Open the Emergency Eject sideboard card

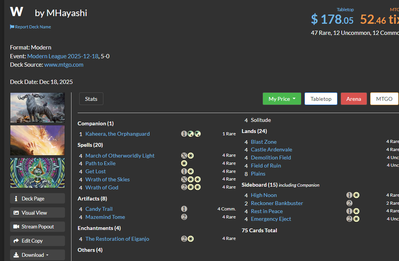point(271,219)
